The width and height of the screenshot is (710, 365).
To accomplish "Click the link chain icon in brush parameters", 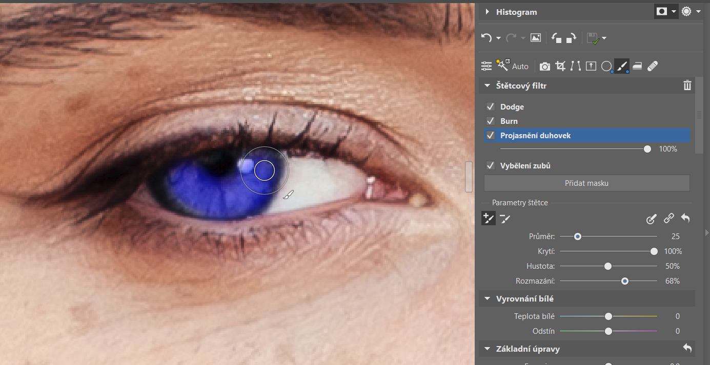I will point(668,219).
